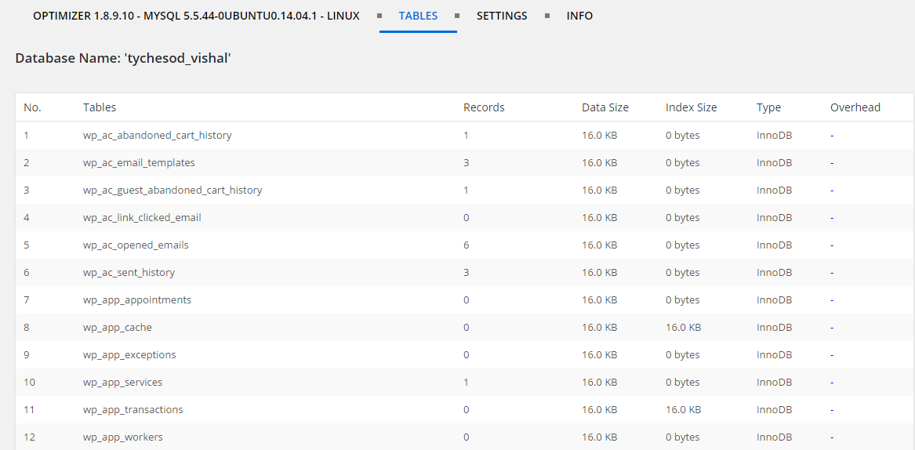This screenshot has height=450, width=915.
Task: Click the Type column header
Action: point(768,107)
